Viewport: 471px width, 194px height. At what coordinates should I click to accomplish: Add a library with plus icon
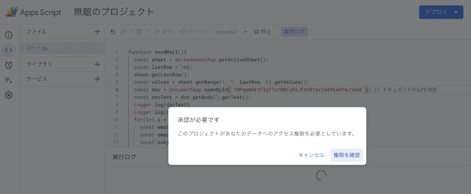97,64
